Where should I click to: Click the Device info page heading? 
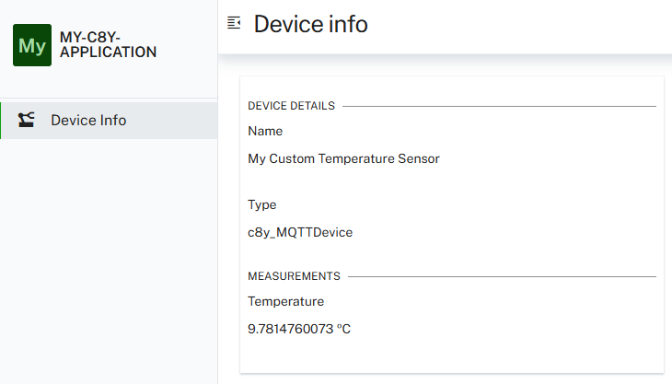coord(310,24)
